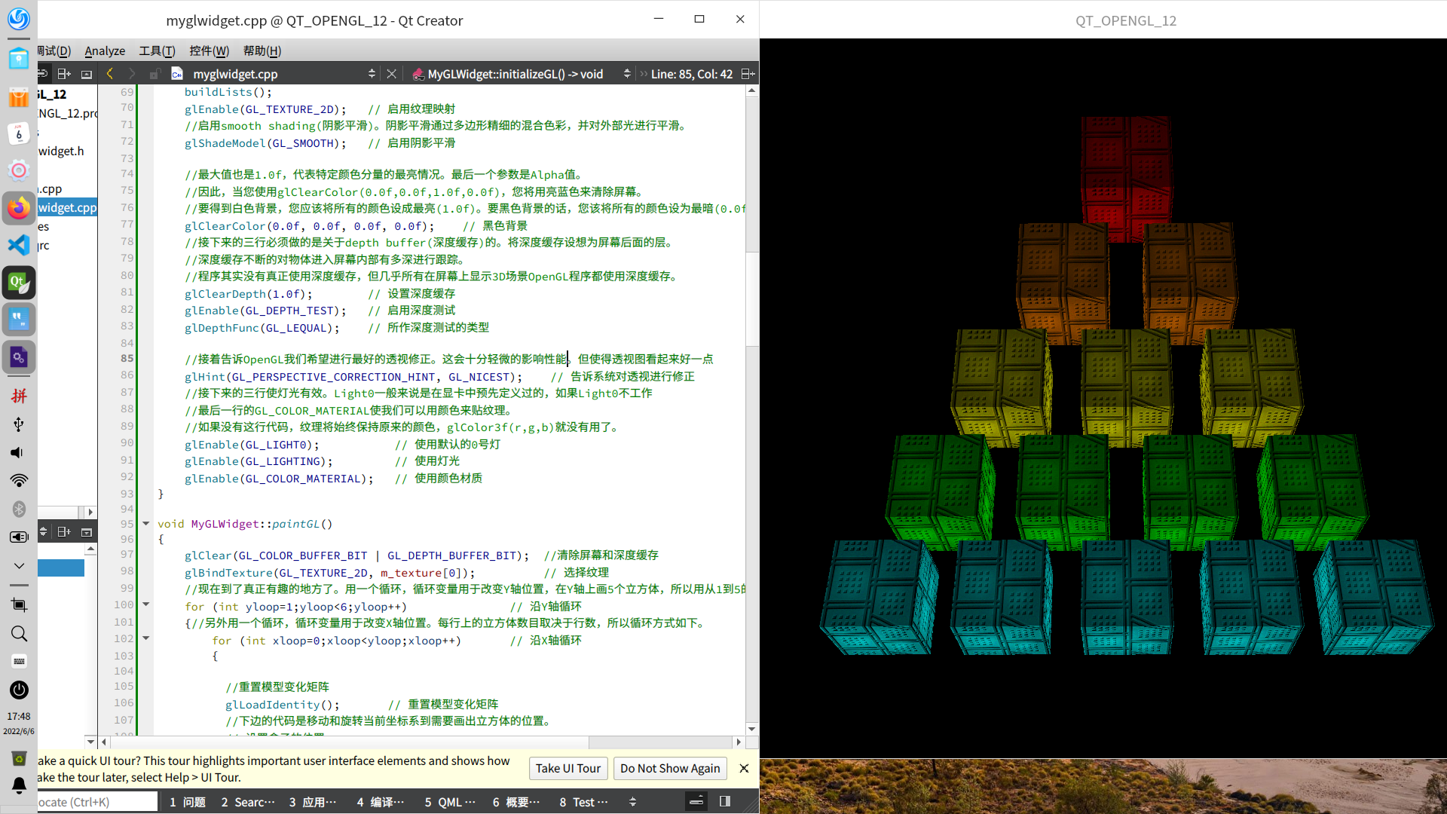Open the 1 问题 output pane
Viewport: 1447px width, 814px height.
pos(188,802)
